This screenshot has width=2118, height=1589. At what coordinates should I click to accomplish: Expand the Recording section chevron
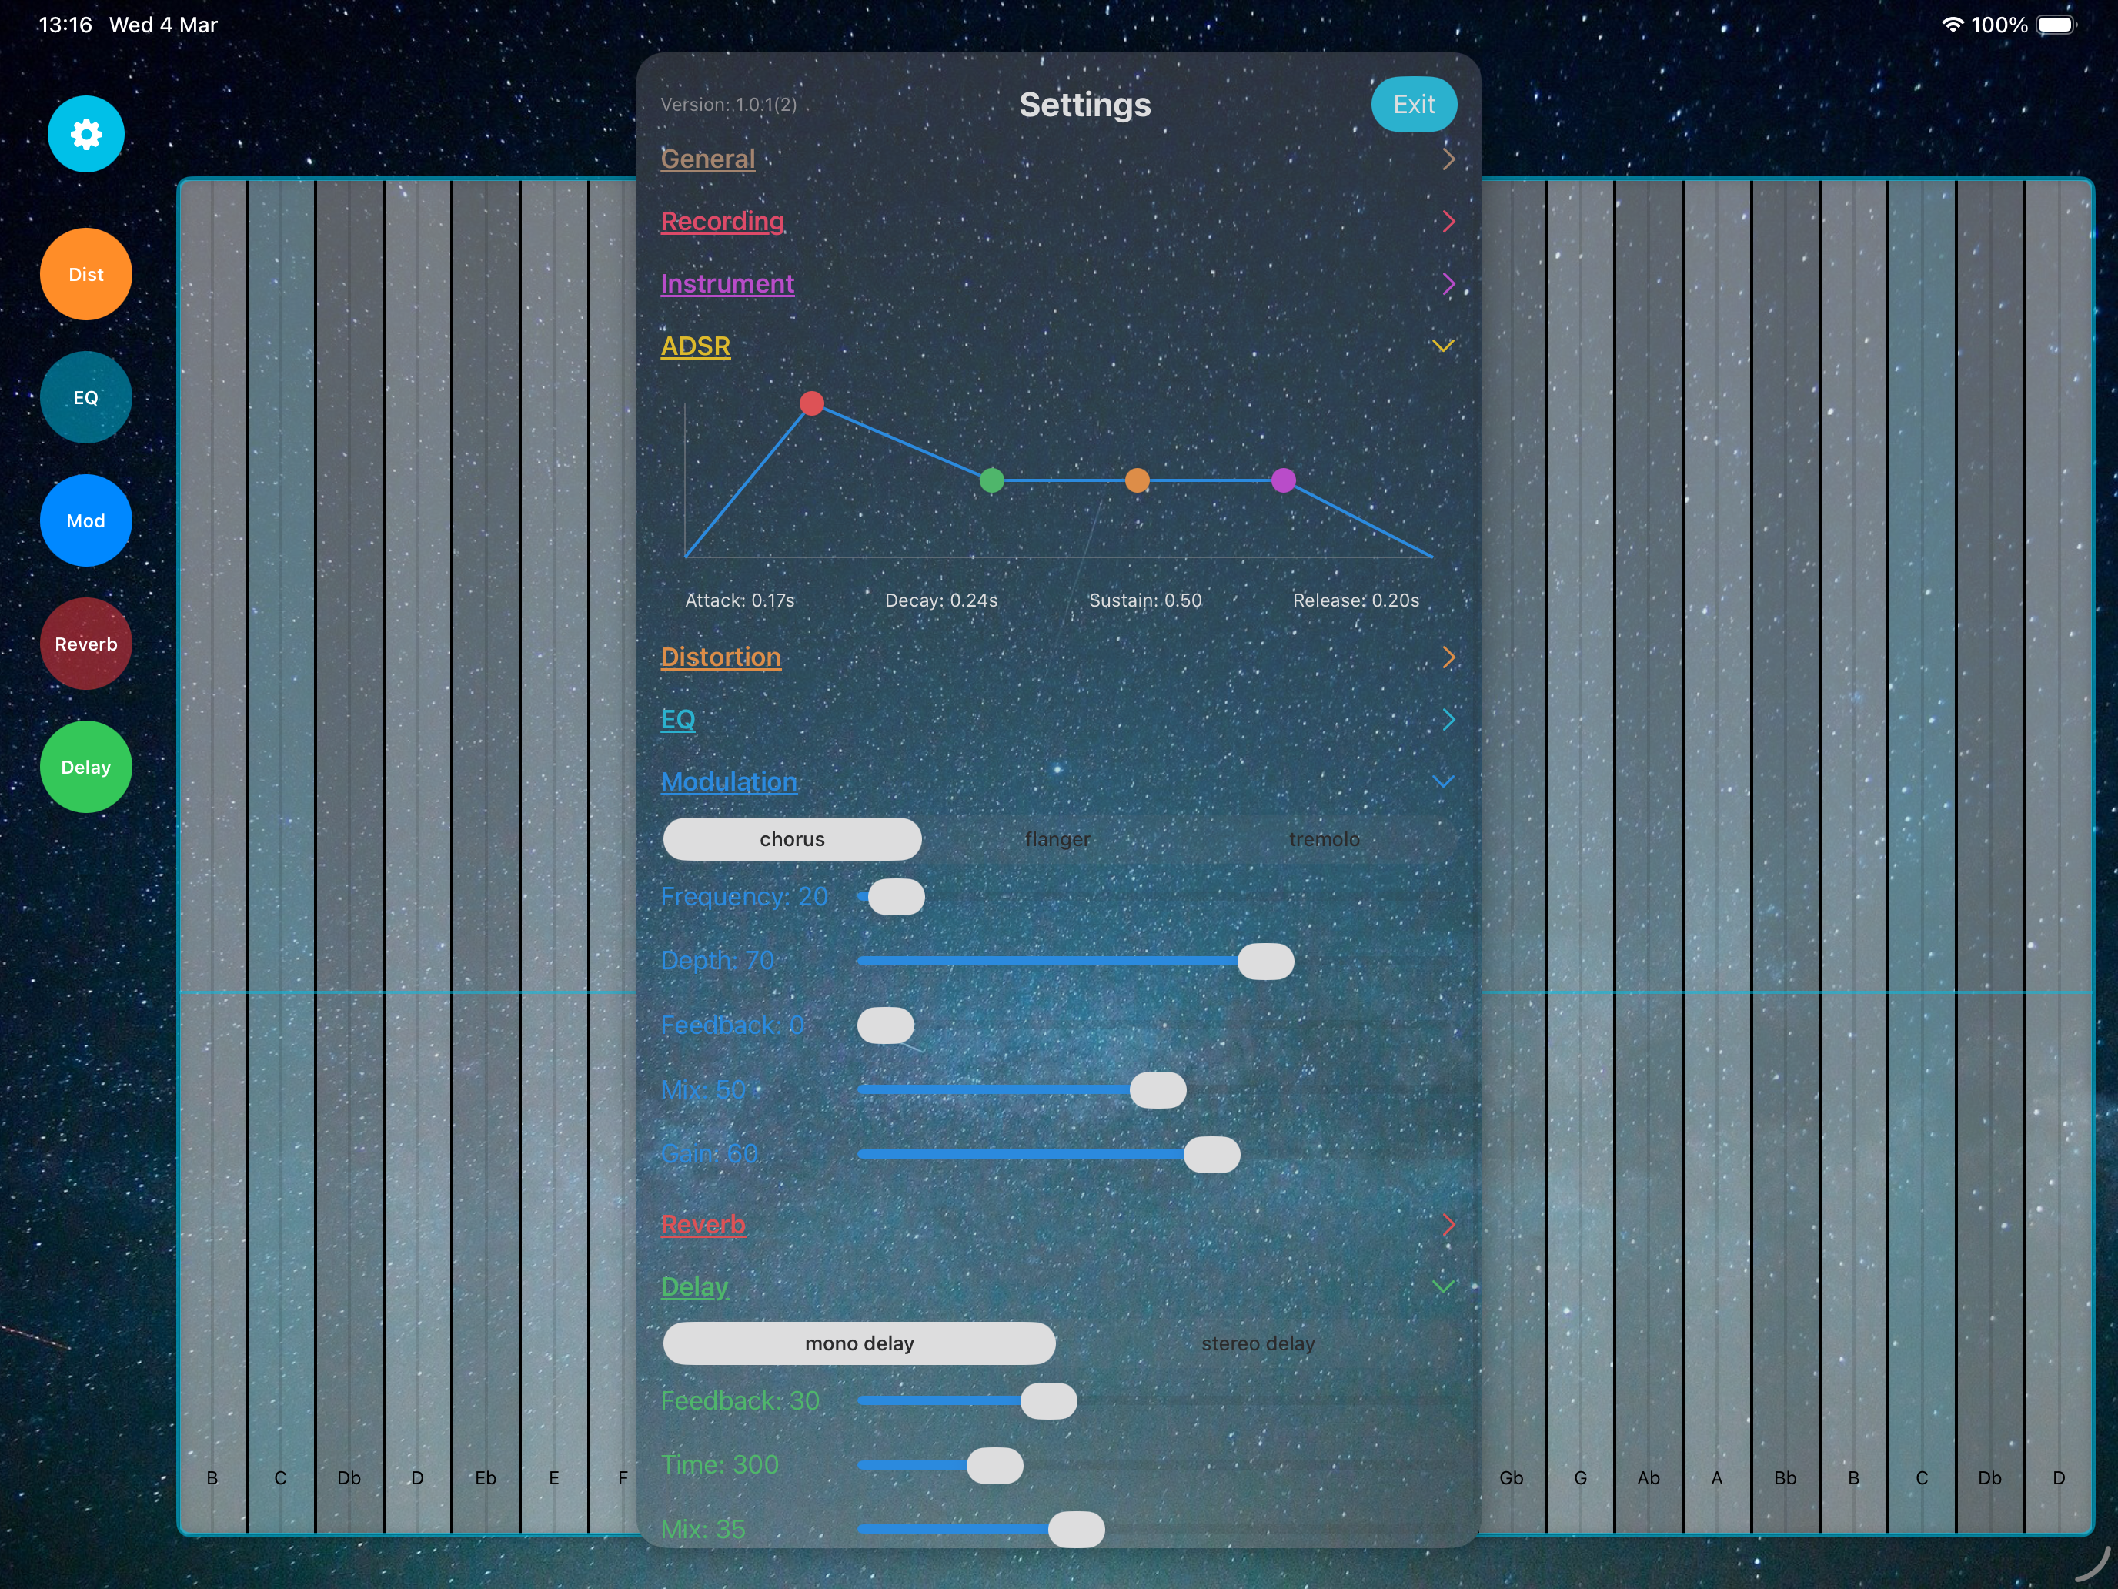(1448, 221)
